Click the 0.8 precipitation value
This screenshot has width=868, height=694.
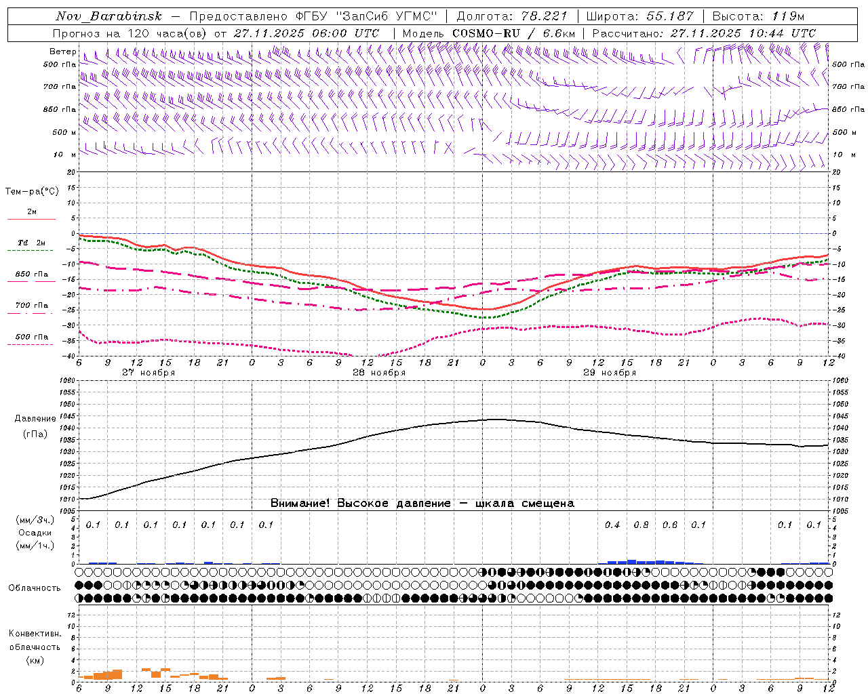(x=641, y=525)
